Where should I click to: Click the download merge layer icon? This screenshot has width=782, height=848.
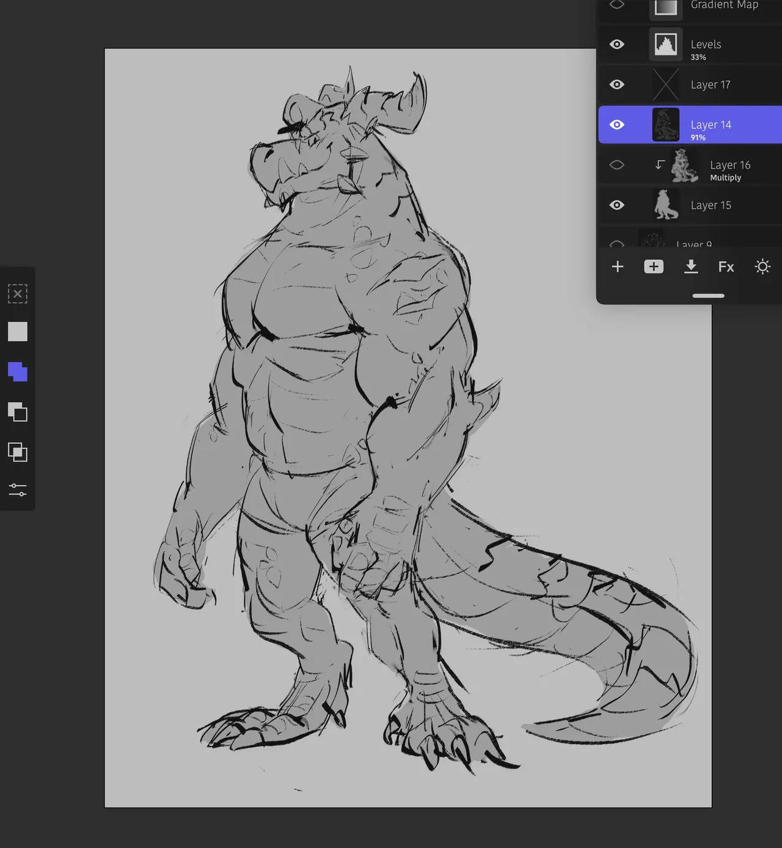click(691, 267)
